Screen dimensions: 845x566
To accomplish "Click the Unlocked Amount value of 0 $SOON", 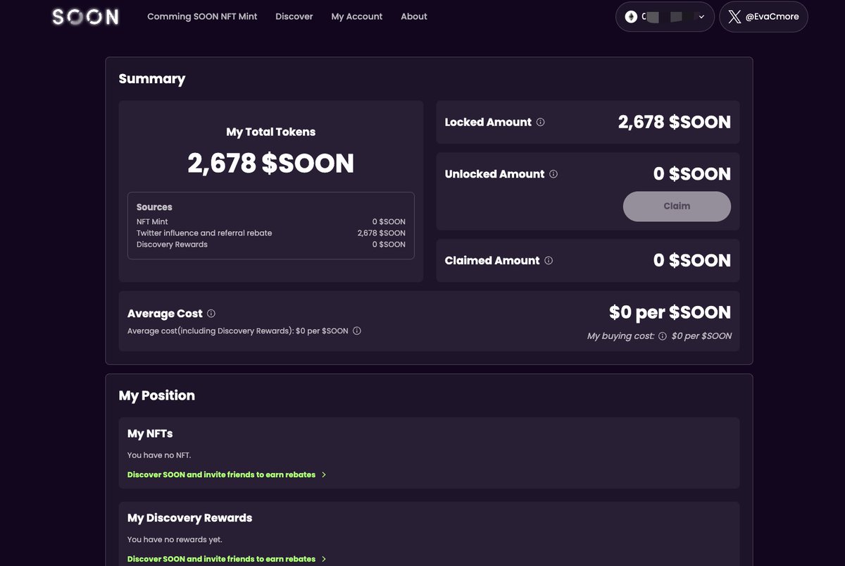I will click(x=692, y=174).
